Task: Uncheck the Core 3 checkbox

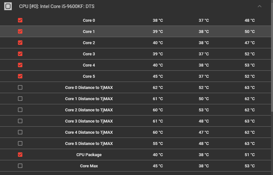Action: click(20, 54)
